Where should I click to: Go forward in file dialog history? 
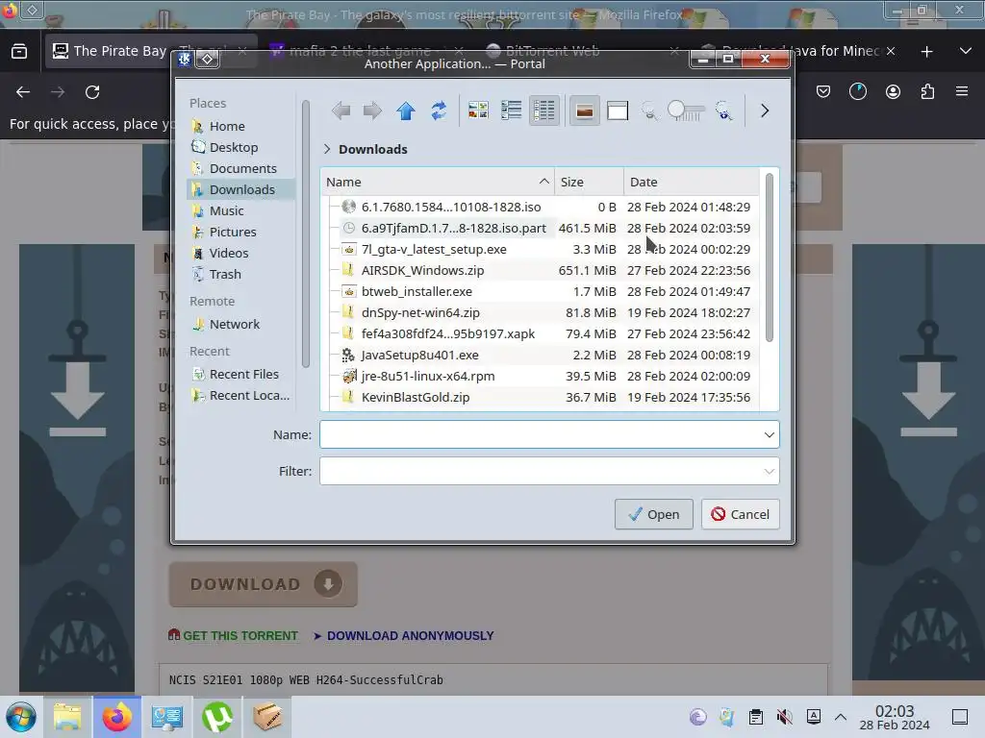click(x=372, y=111)
